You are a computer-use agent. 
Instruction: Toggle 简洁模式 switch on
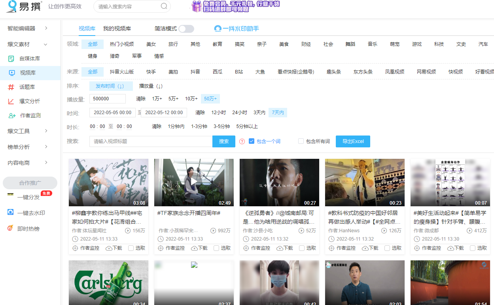[x=185, y=28]
